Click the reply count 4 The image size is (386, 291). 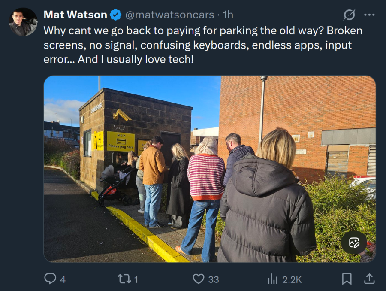(x=63, y=279)
